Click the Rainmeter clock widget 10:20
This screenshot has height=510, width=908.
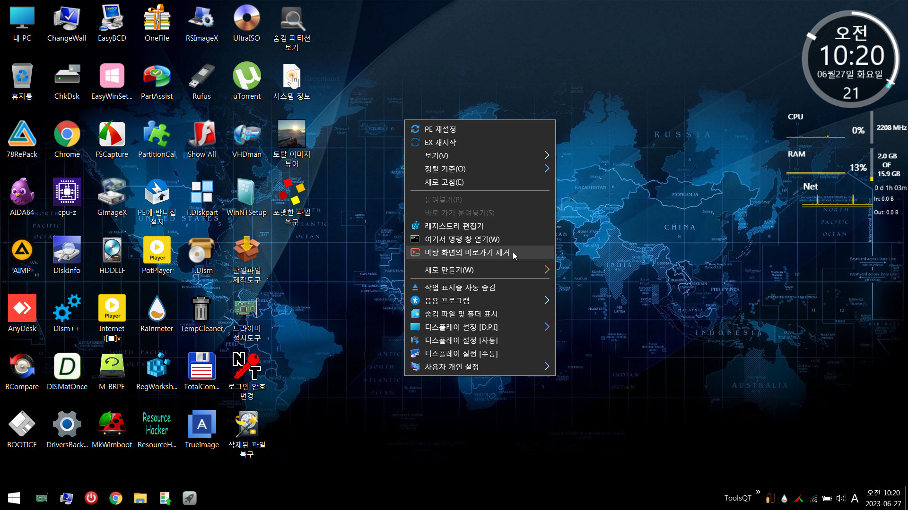pyautogui.click(x=851, y=60)
